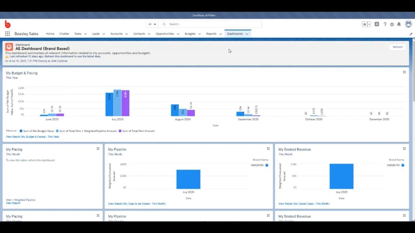Click WROR-FM legend swatch in My Booked Revenue
Viewport: 415px width, 233px height.
[403, 165]
